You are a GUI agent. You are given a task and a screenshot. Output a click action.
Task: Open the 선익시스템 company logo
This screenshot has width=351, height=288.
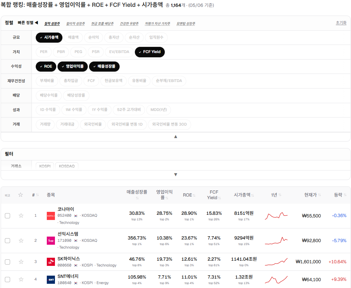coord(51,240)
